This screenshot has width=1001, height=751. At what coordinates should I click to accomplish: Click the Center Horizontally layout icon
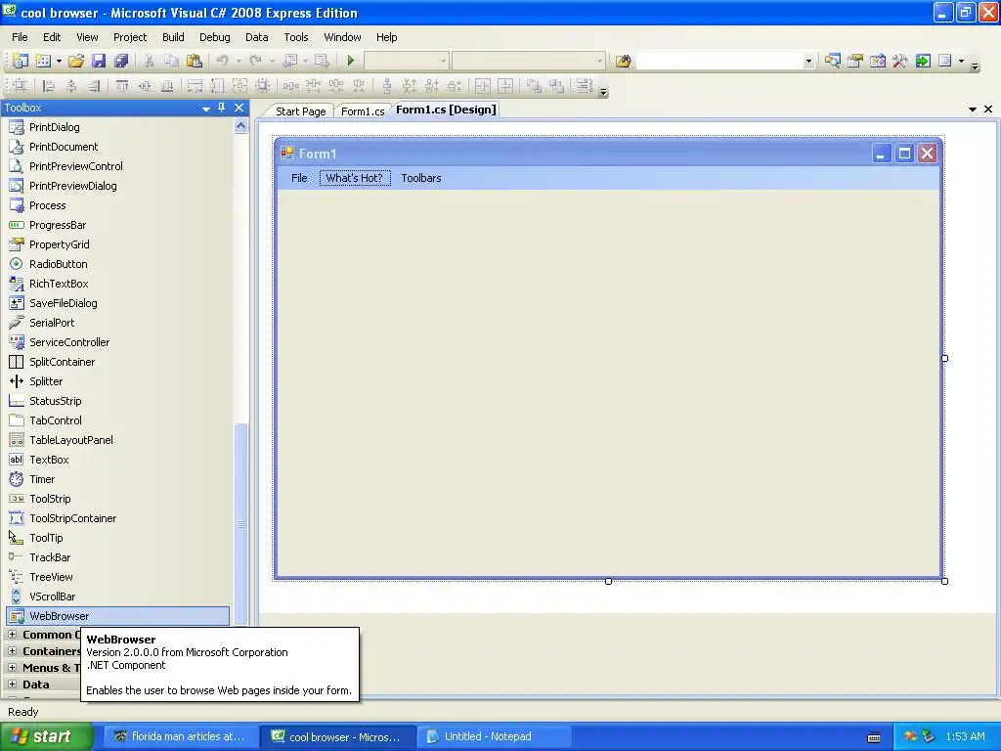pyautogui.click(x=483, y=86)
